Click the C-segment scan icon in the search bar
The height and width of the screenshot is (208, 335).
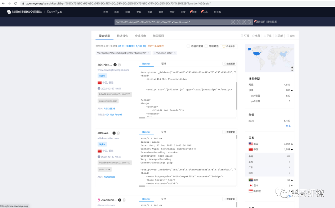pyautogui.click(x=244, y=22)
